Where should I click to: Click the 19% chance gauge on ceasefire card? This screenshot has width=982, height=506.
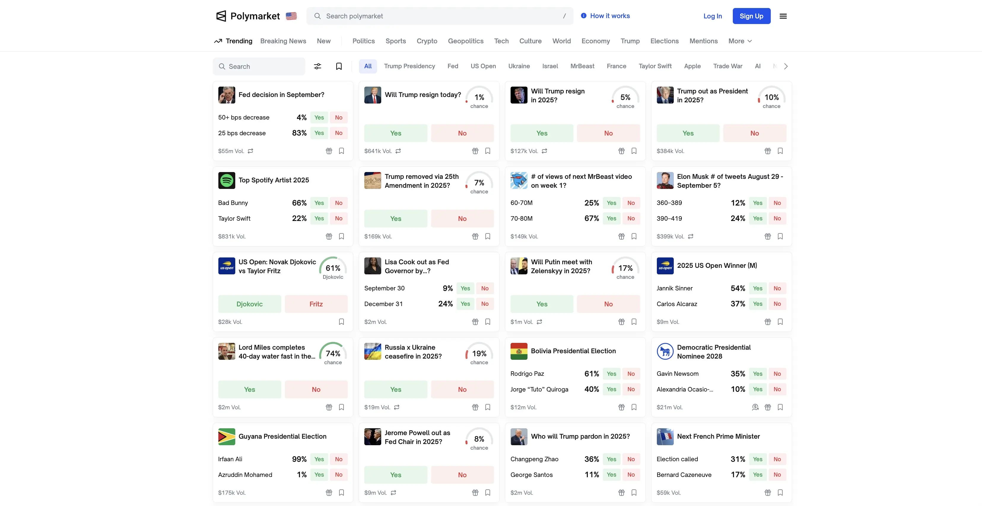pyautogui.click(x=479, y=354)
